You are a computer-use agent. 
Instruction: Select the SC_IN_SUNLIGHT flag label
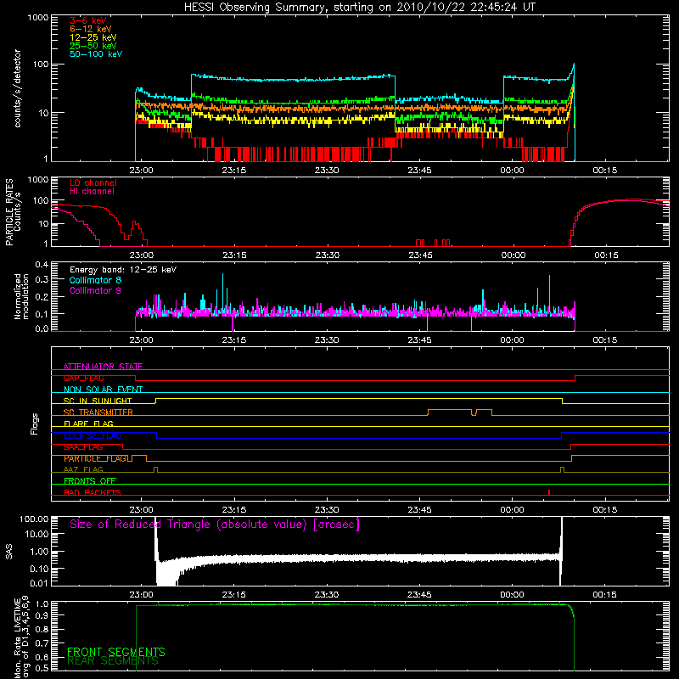coord(98,401)
